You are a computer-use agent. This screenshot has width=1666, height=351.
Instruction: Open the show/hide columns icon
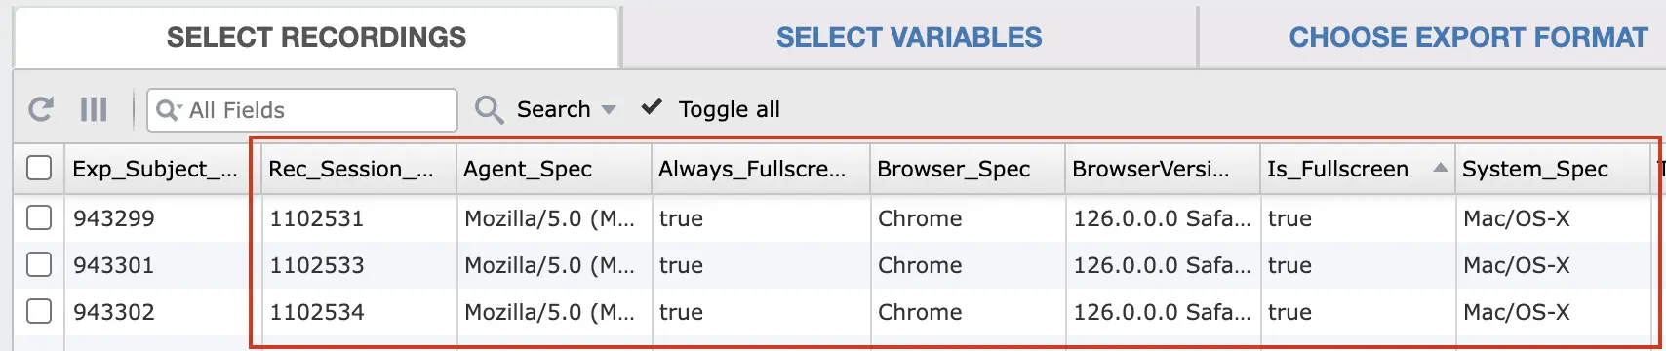(94, 109)
